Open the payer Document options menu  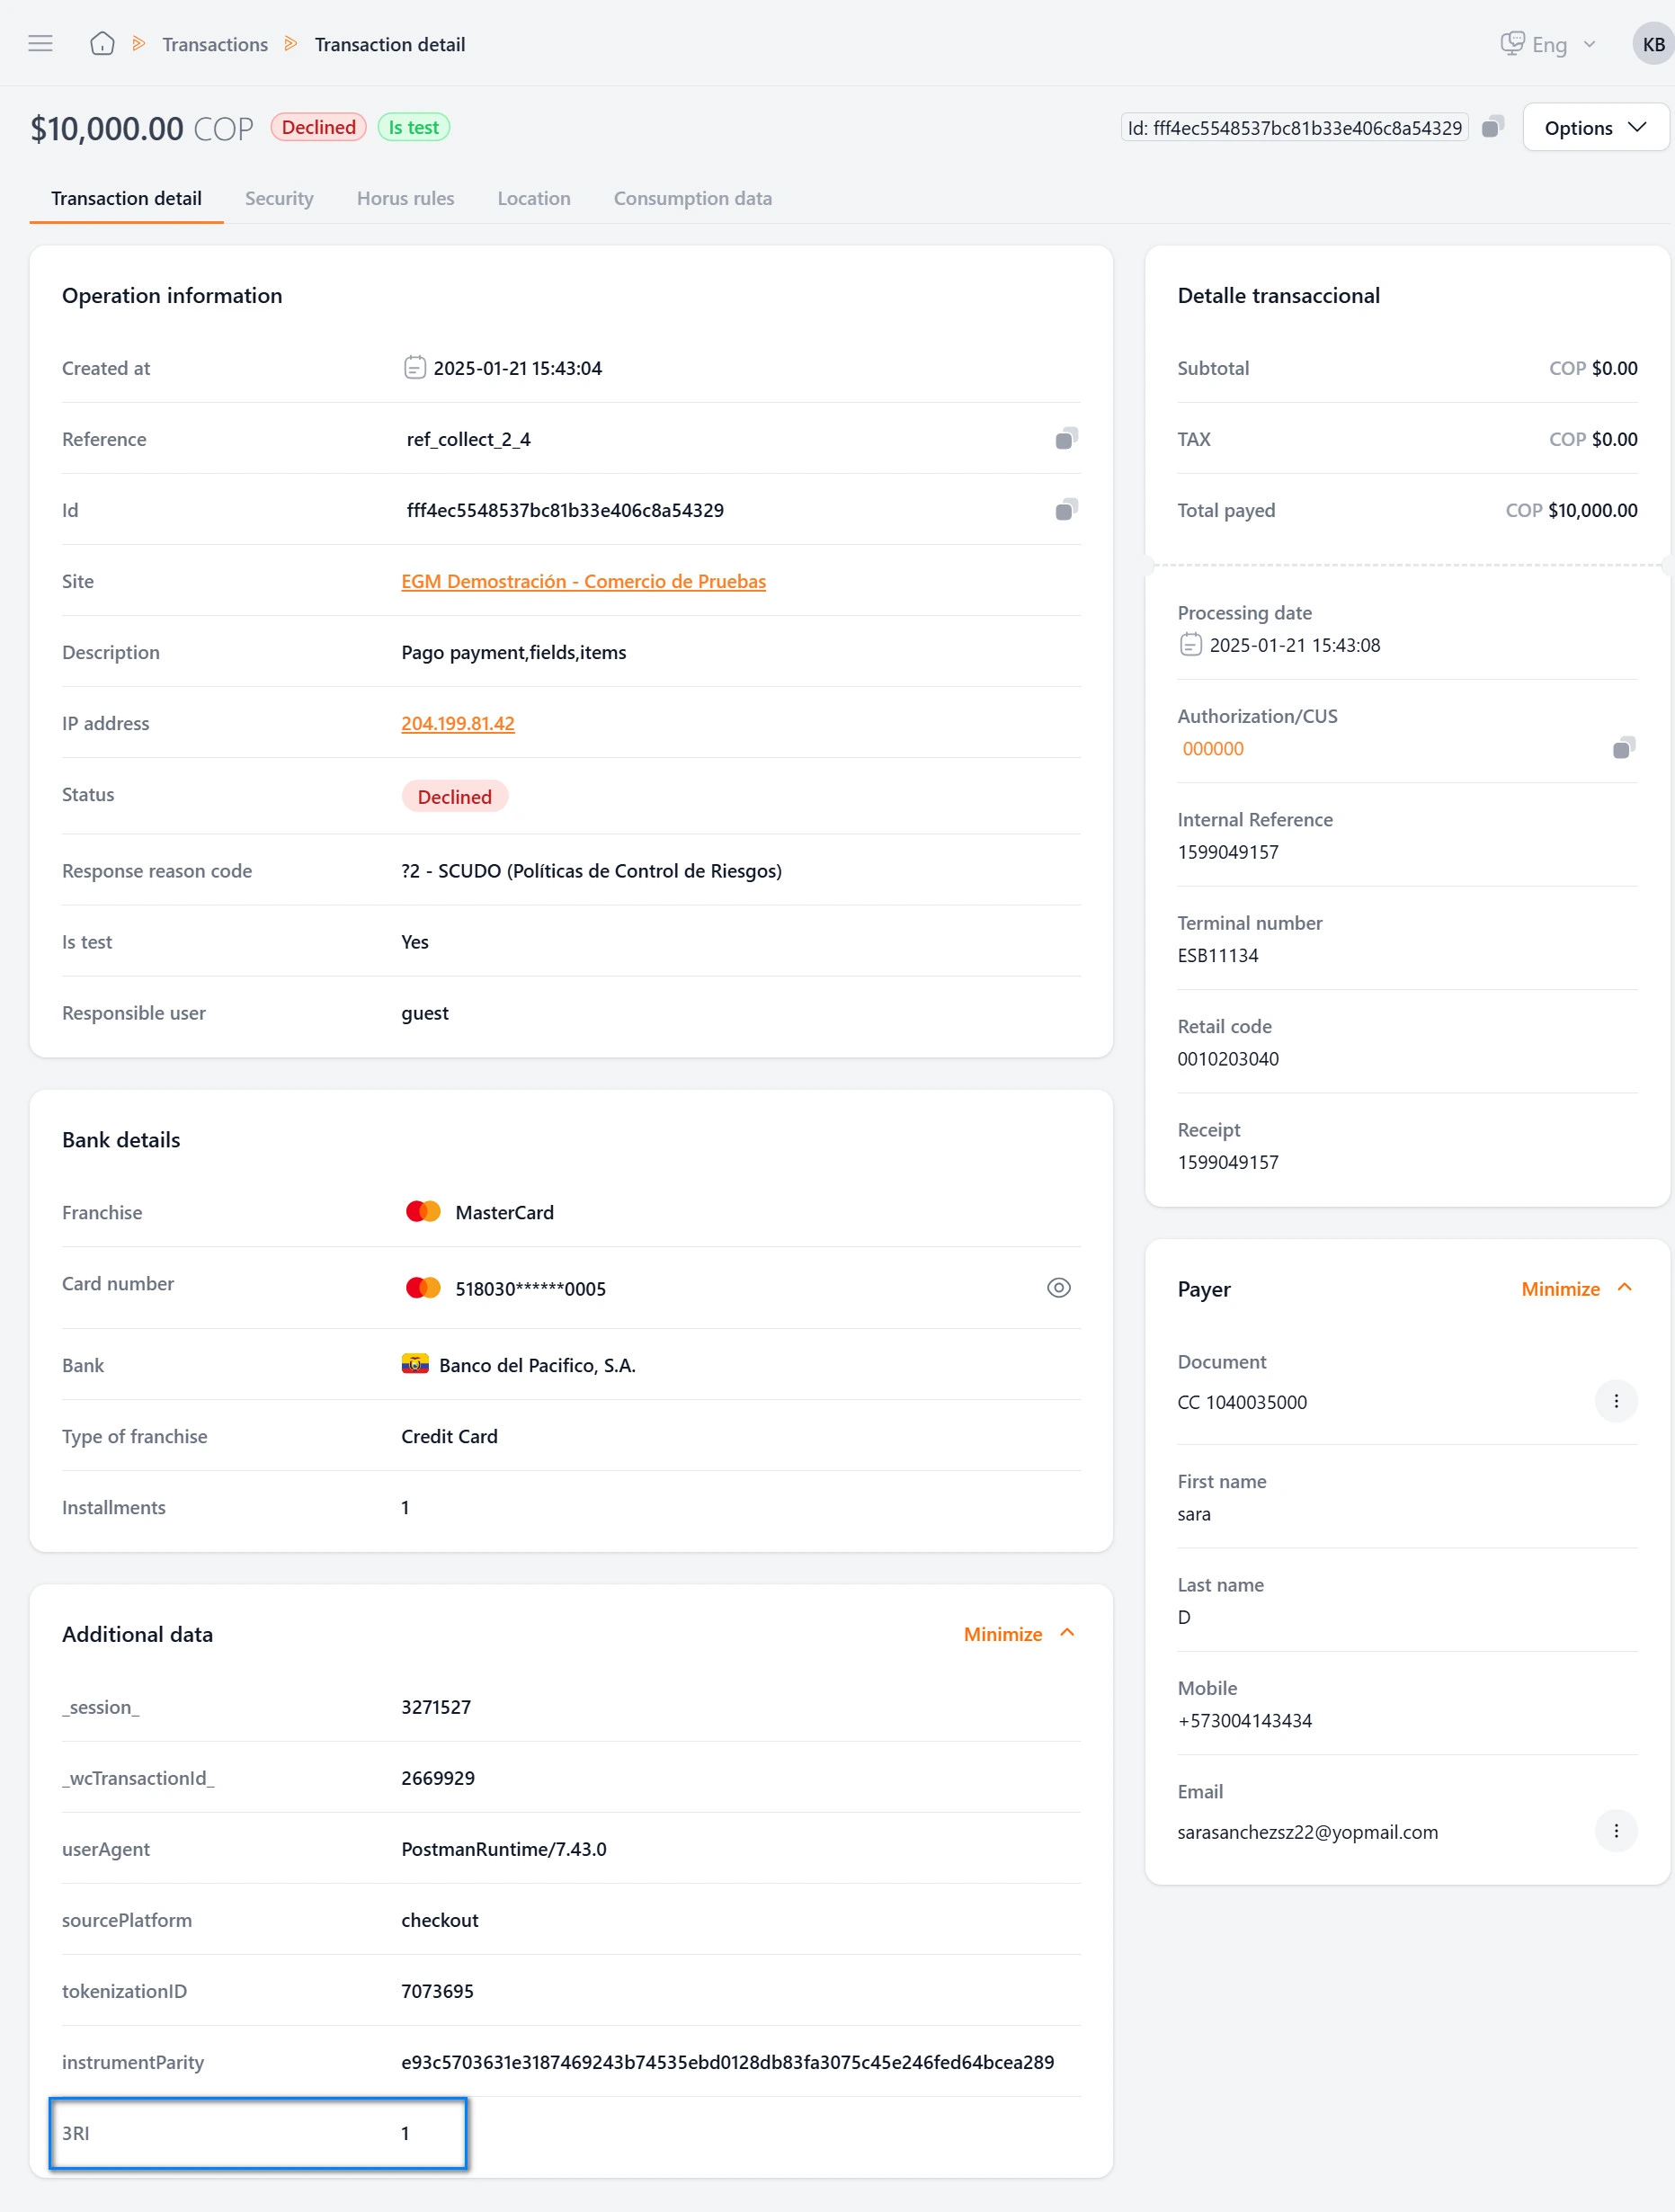pyautogui.click(x=1615, y=1401)
